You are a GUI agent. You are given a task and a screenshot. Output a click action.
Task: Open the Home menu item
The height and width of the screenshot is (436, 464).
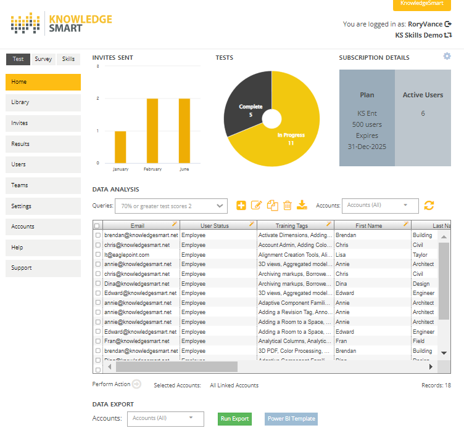point(43,82)
